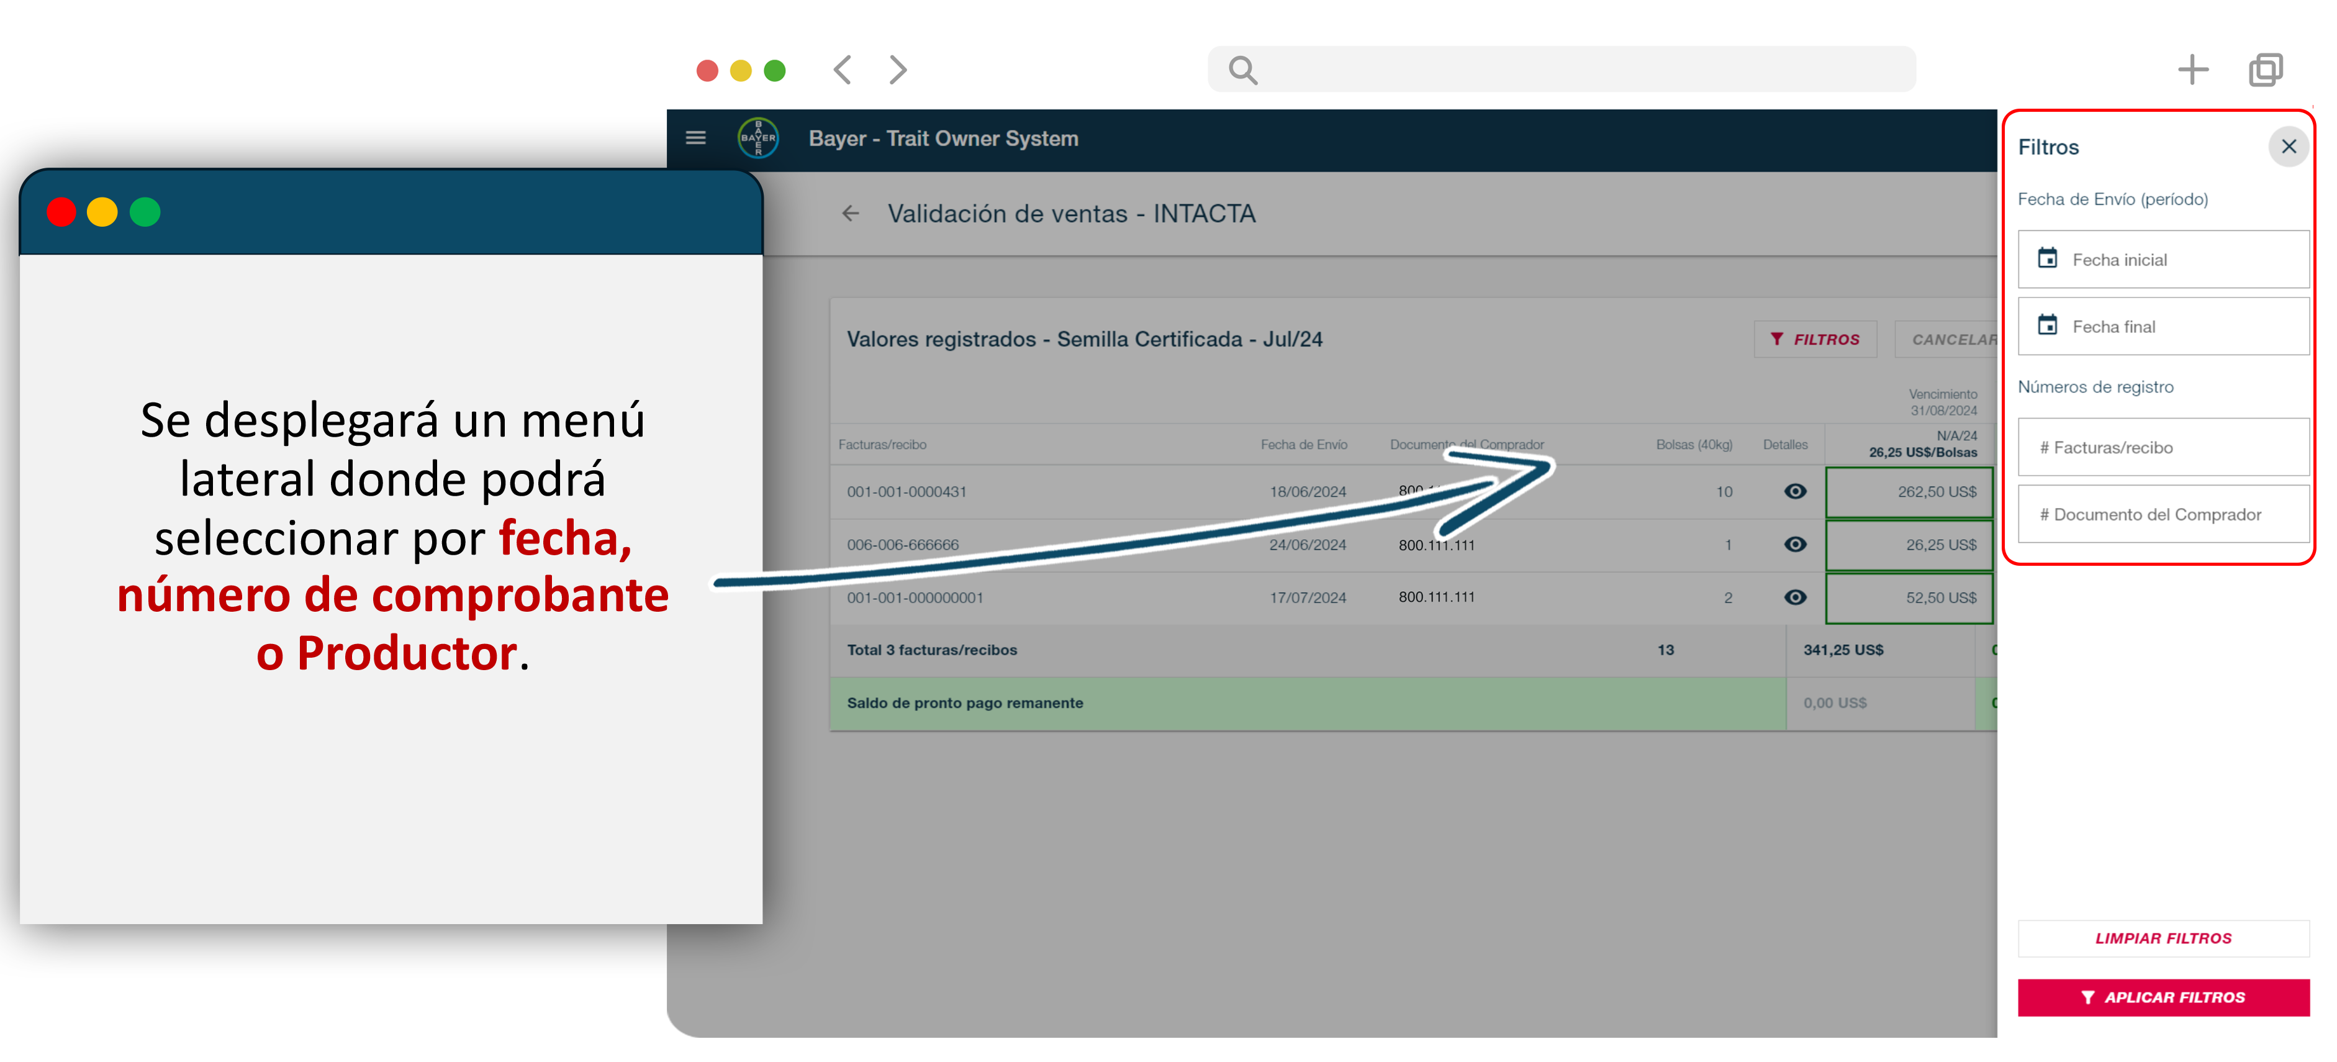Open a new browser tab
2337x1062 pixels.
2192,70
